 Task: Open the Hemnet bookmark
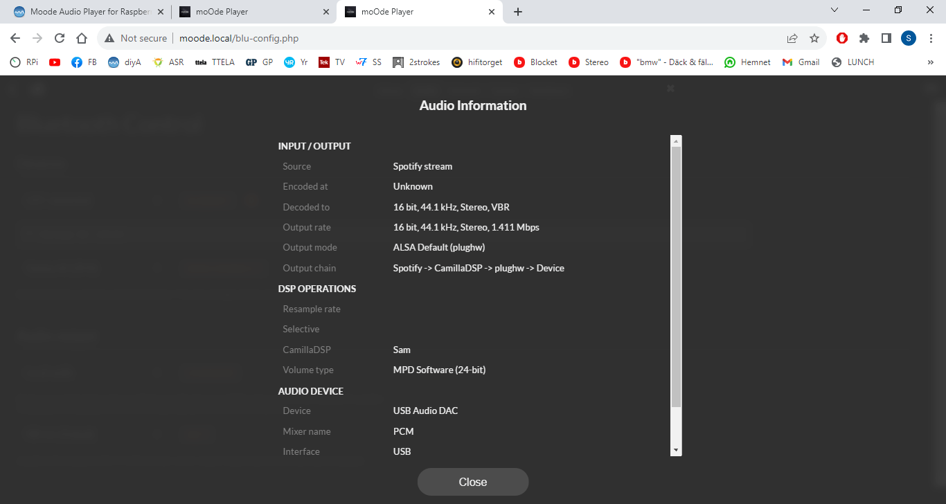click(747, 62)
